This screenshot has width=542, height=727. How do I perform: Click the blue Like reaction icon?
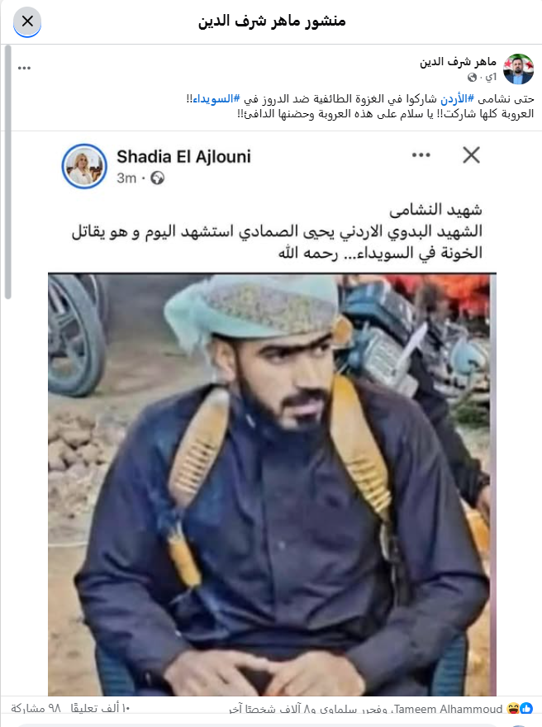526,709
